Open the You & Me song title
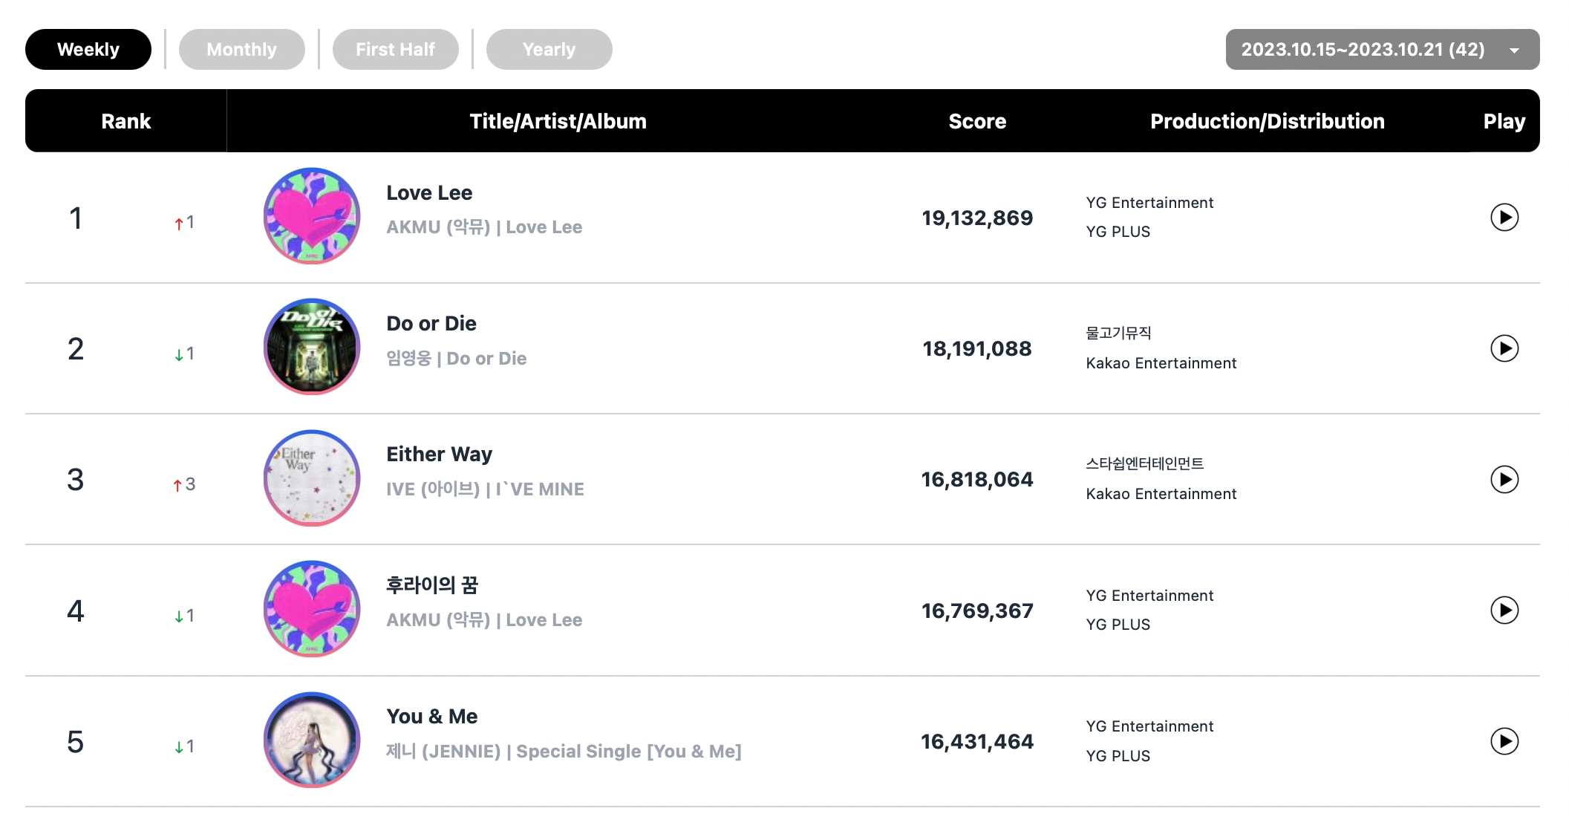The image size is (1569, 814). pyautogui.click(x=431, y=717)
